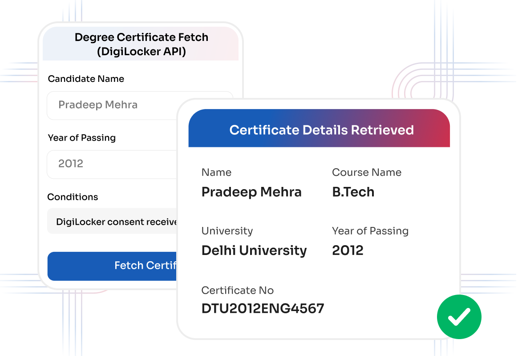Click the University label in results
Screen dimensions: 518x356
(227, 231)
